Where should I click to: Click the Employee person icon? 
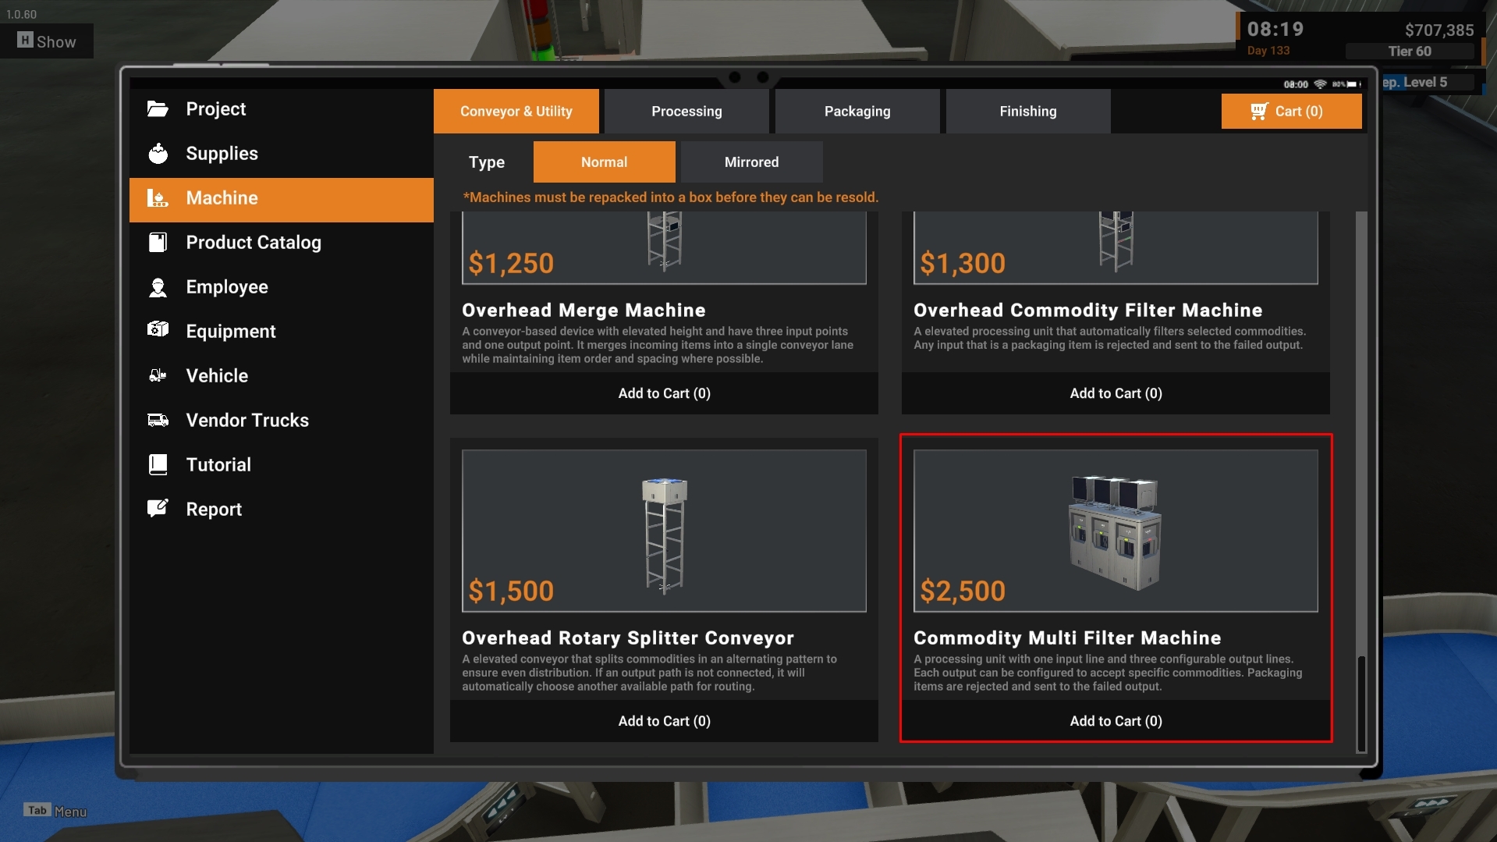click(x=158, y=287)
